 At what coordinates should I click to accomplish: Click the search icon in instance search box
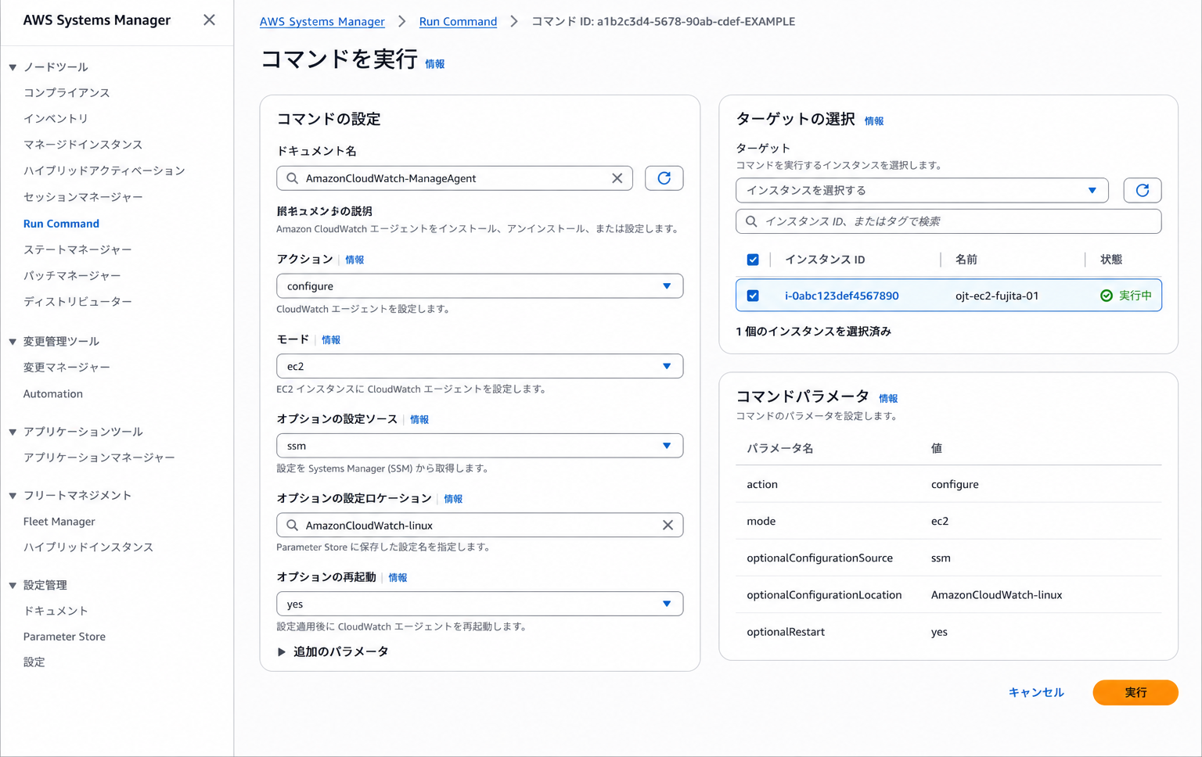pos(751,221)
